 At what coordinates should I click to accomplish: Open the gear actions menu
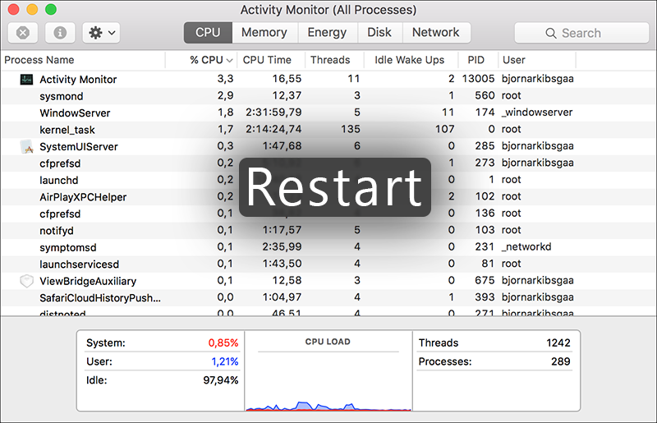(101, 33)
